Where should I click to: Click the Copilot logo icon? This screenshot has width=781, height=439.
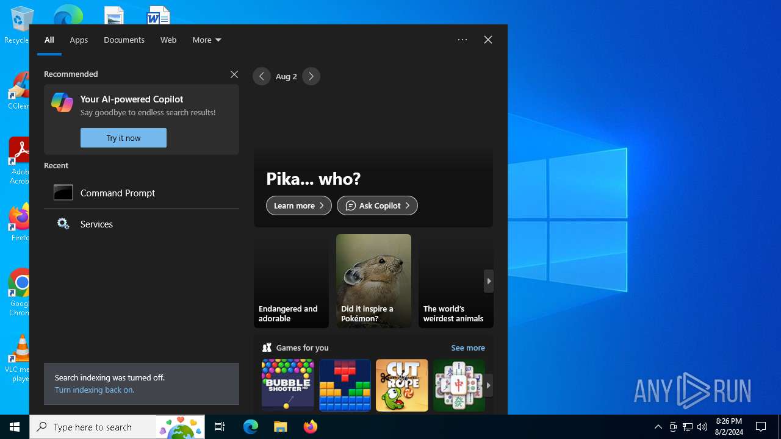click(x=62, y=102)
